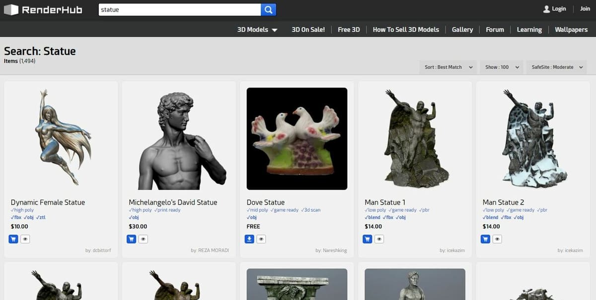This screenshot has height=300, width=596.
Task: Open the Man Statue 2 title
Action: coord(503,203)
